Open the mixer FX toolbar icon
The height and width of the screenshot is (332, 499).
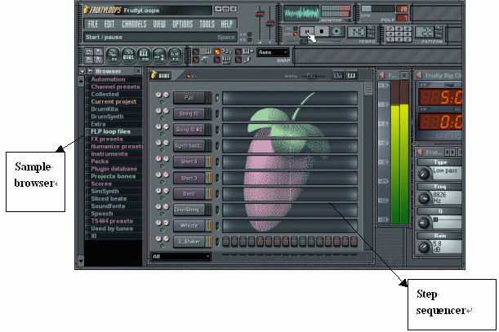(175, 55)
